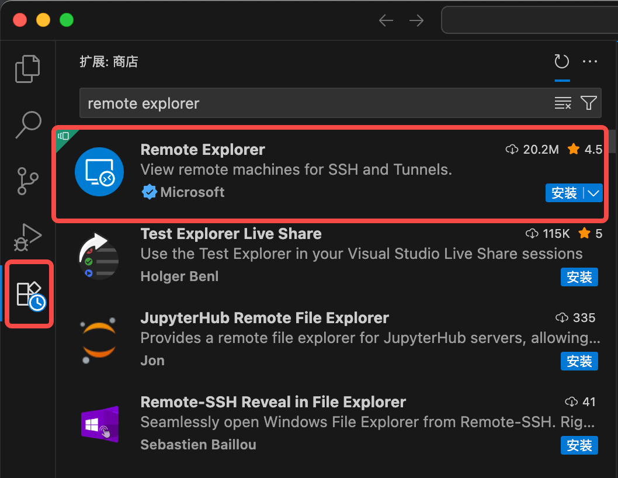Click the command center search box in the title bar

529,20
